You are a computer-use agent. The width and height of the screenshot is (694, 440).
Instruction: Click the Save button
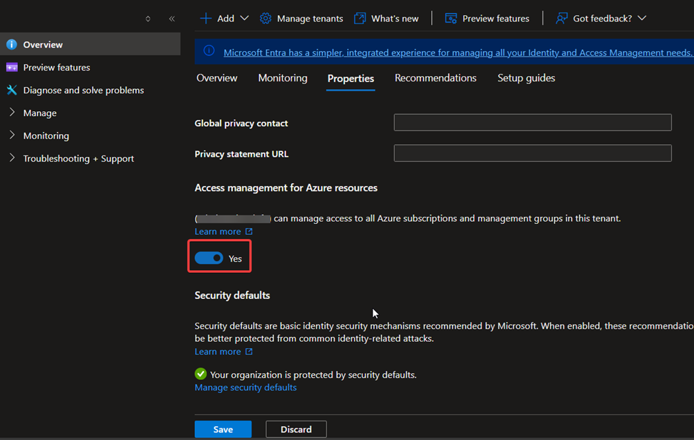pos(223,430)
